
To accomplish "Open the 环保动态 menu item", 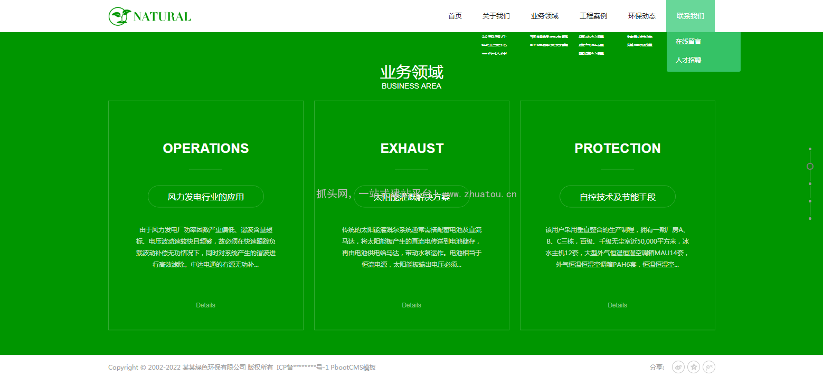I will (642, 16).
